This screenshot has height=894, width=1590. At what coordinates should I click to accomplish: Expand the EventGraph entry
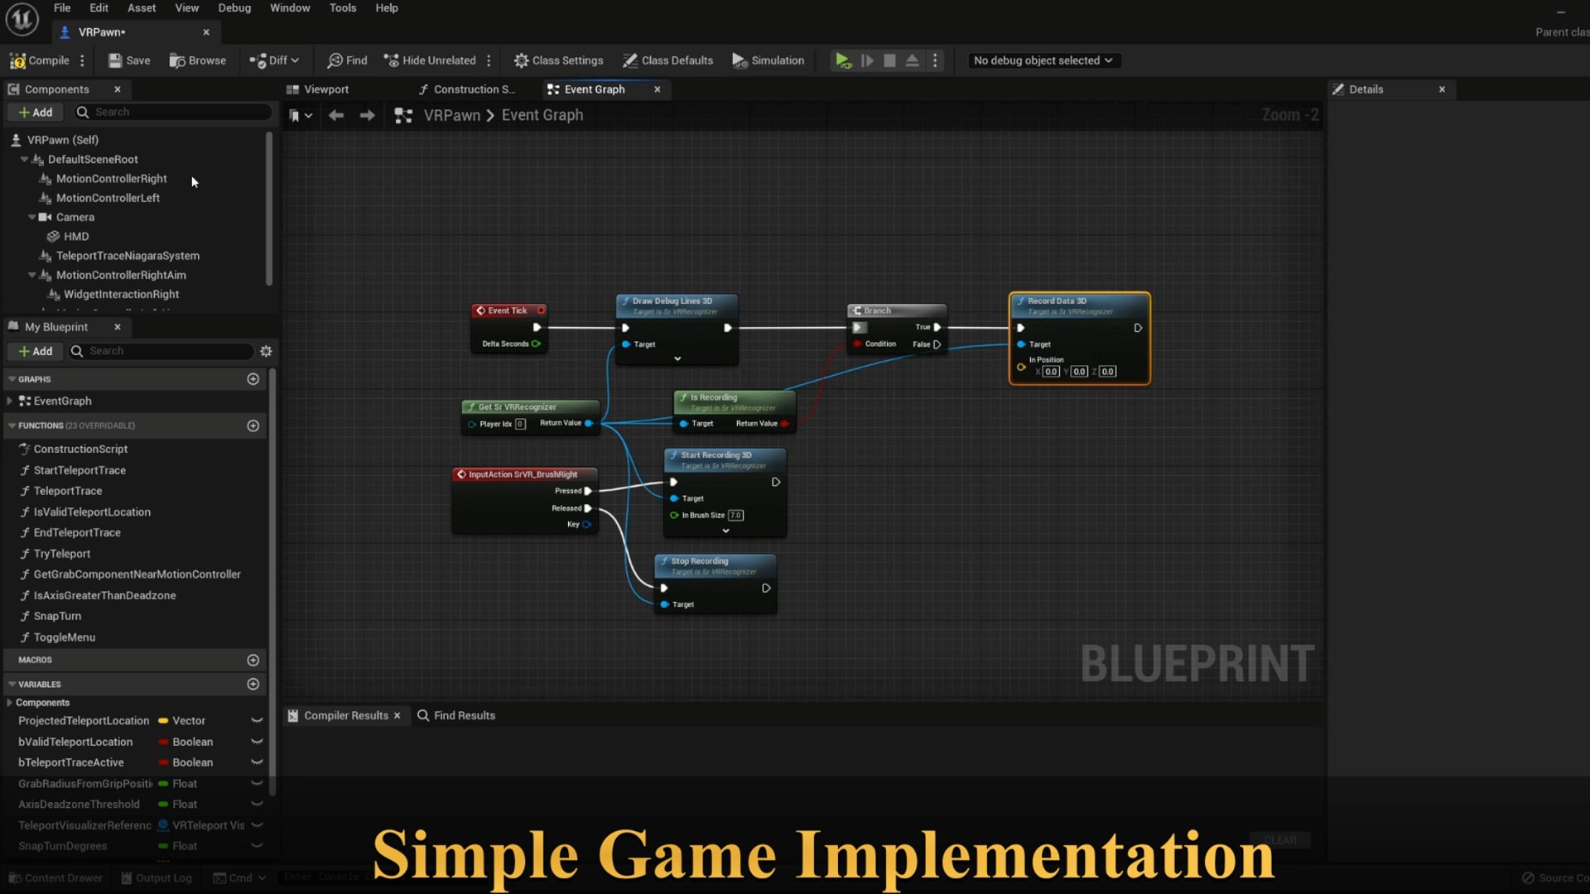click(9, 401)
